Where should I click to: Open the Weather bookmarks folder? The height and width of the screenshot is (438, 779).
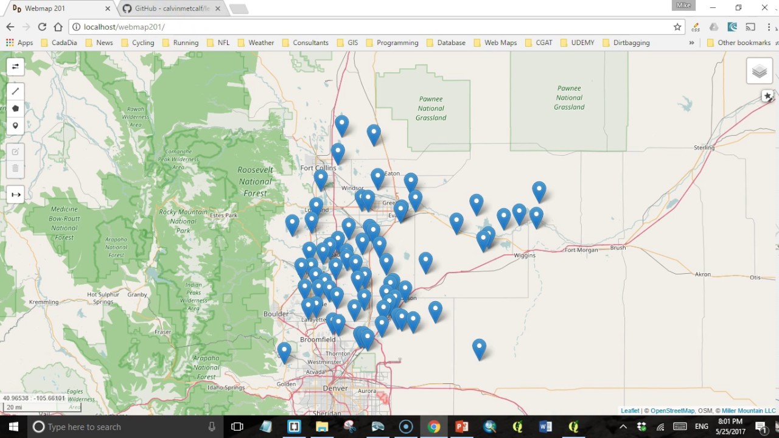(x=256, y=43)
